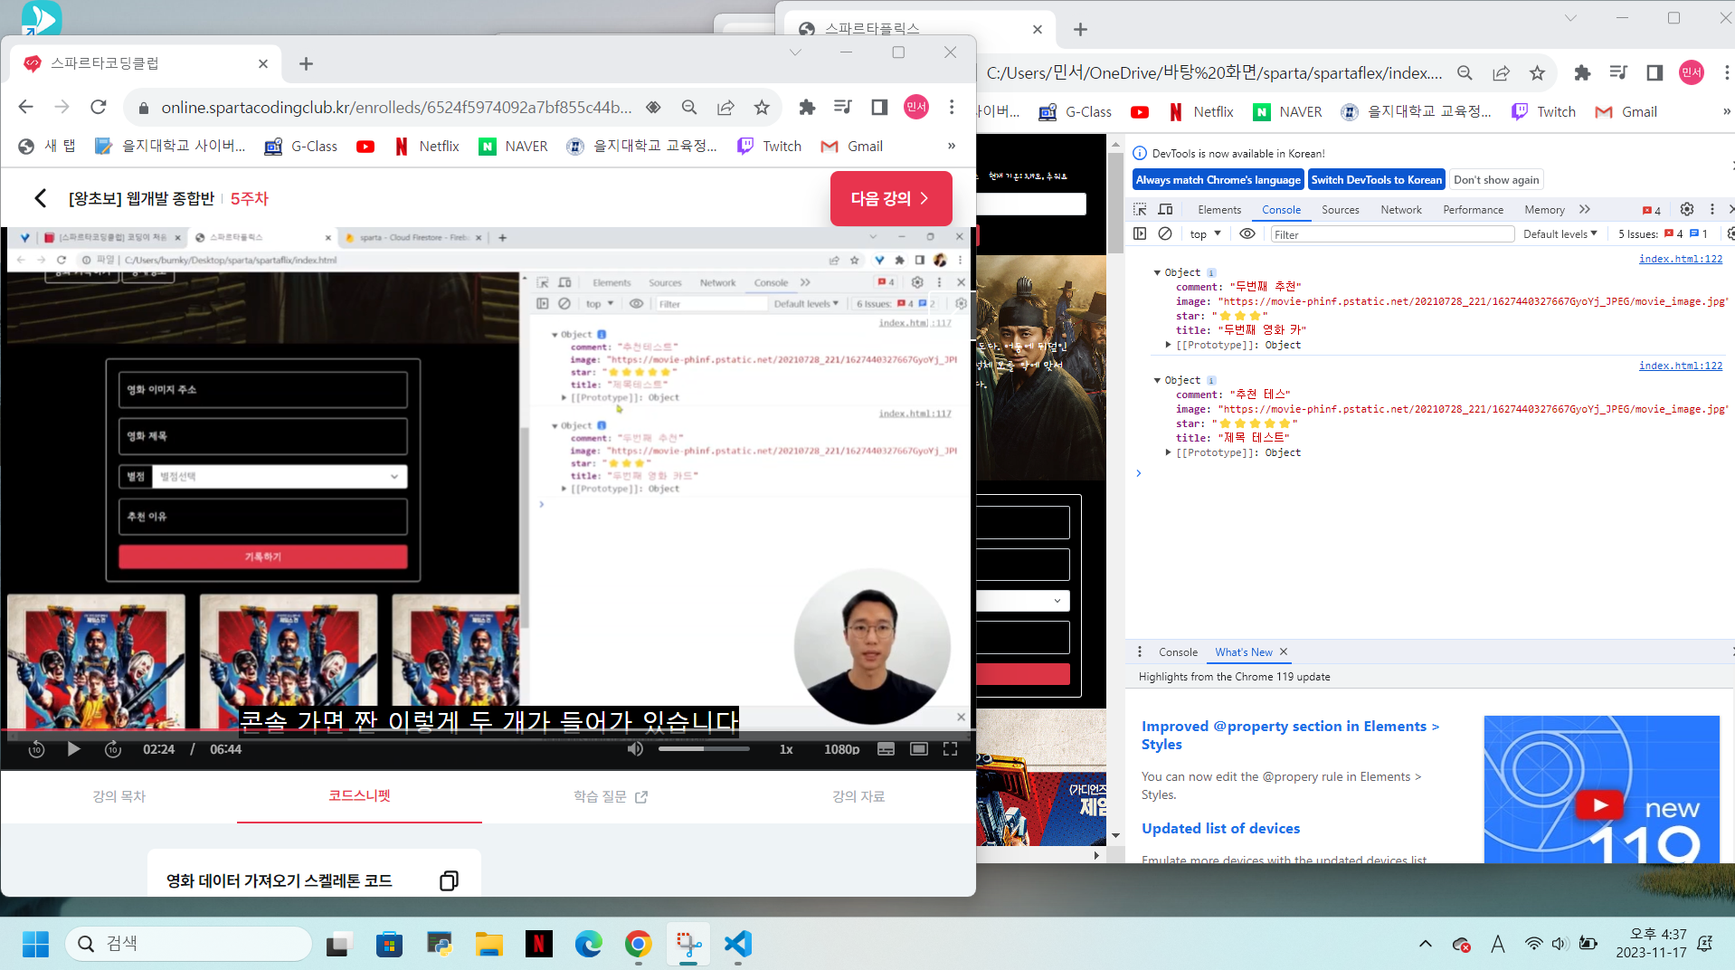Close the 스파르타코딩클럽 tab
1735x970 pixels.
pyautogui.click(x=263, y=63)
